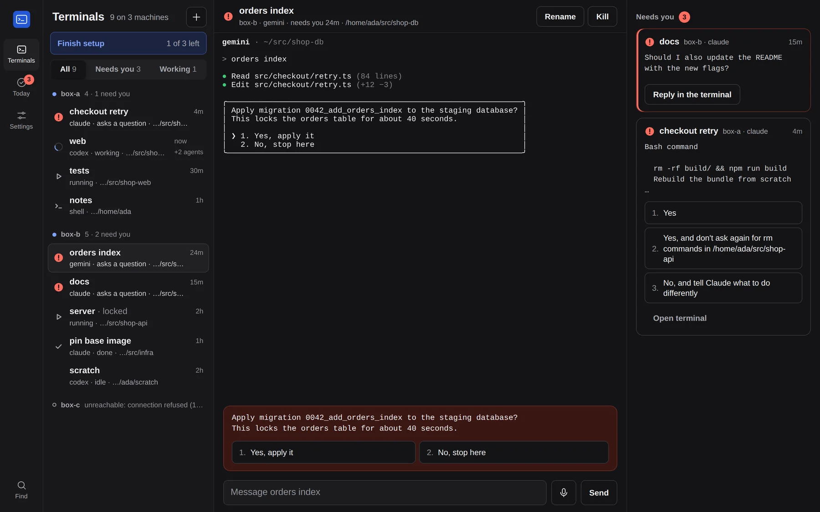Screen dimensions: 820x512
Task: Click alert icon on the docs row
Action: click(59, 287)
